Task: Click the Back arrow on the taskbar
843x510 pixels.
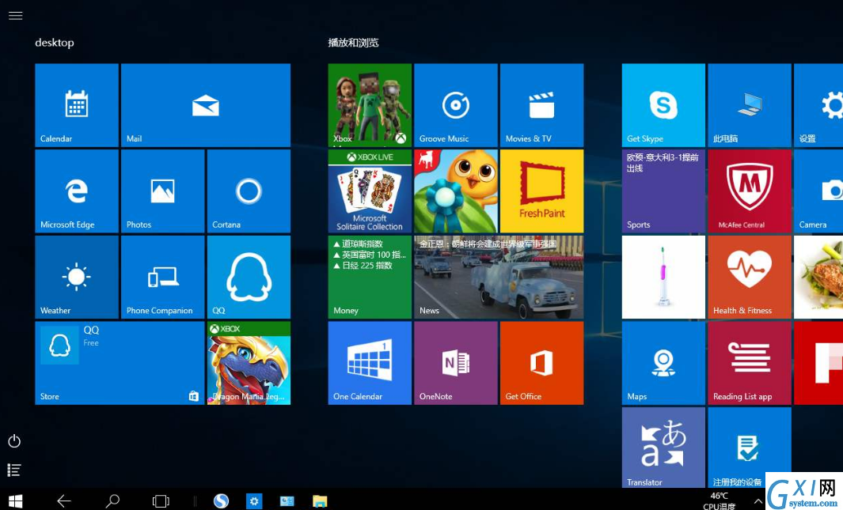Action: tap(64, 501)
